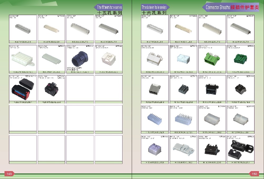Select the white connector with mounting eyelet

[x=23, y=59]
